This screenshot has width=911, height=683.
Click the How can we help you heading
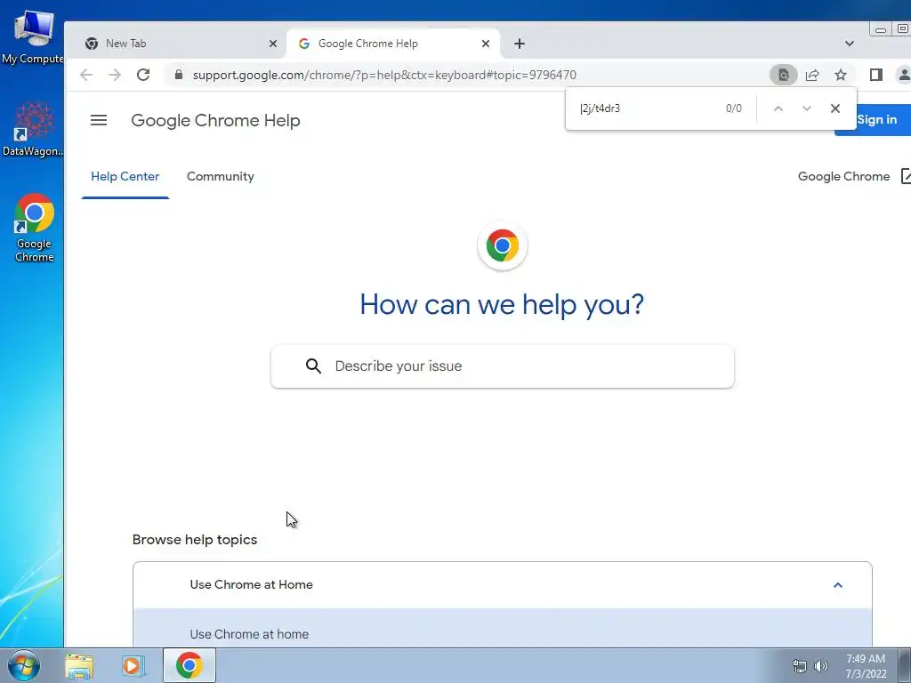[x=502, y=304]
